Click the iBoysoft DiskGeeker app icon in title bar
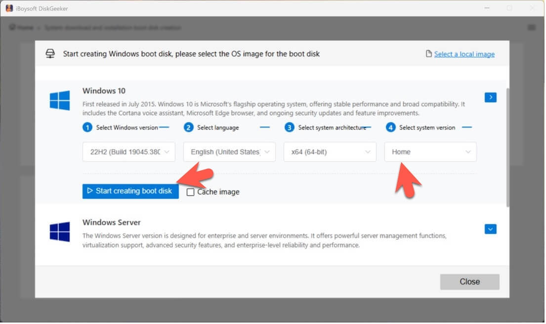 coord(9,8)
